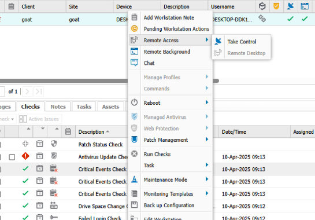Select the Patch Status Check row text
315x220 pixels.
coord(101,145)
